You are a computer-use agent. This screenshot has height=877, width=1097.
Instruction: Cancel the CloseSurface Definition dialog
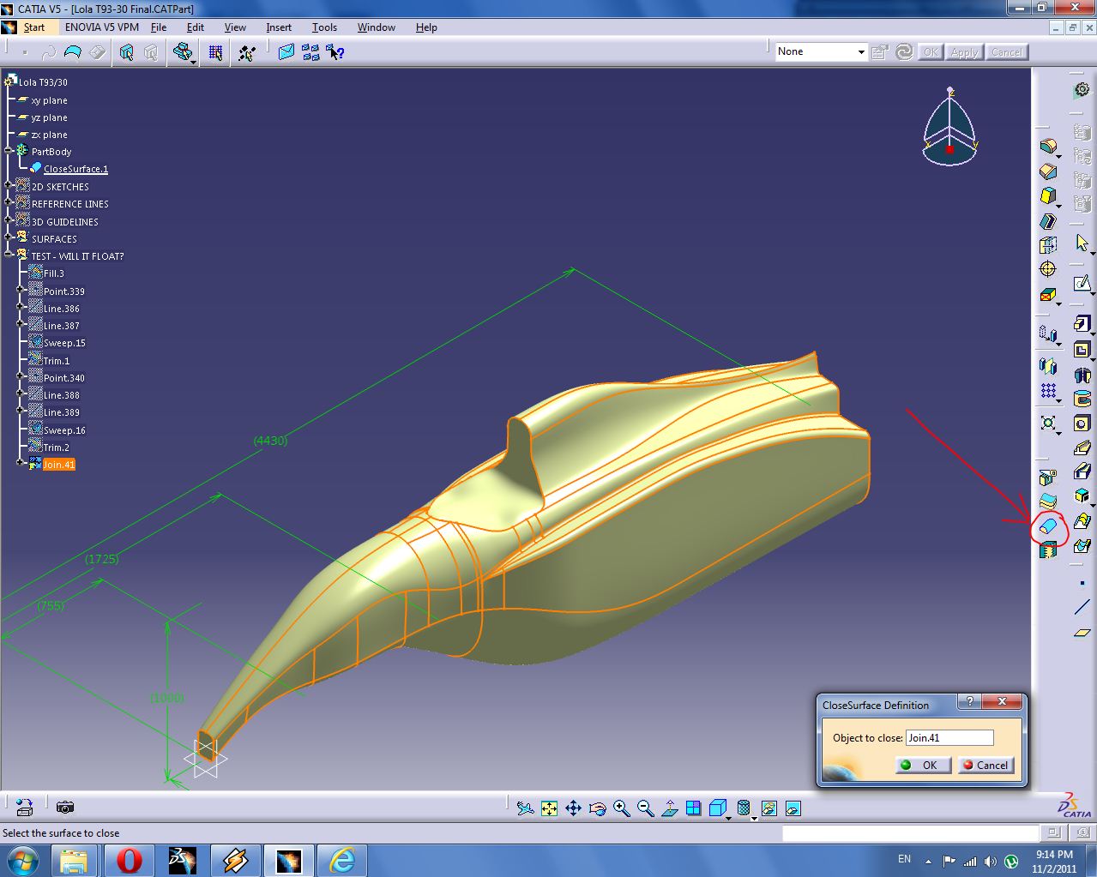tap(985, 765)
